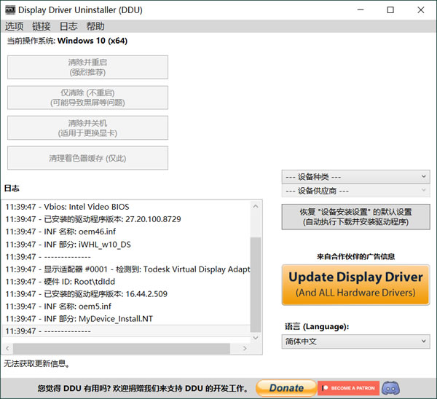Image resolution: width=437 pixels, height=399 pixels.
Task: Click the 清理着色器缓存 button
Action: [x=87, y=158]
